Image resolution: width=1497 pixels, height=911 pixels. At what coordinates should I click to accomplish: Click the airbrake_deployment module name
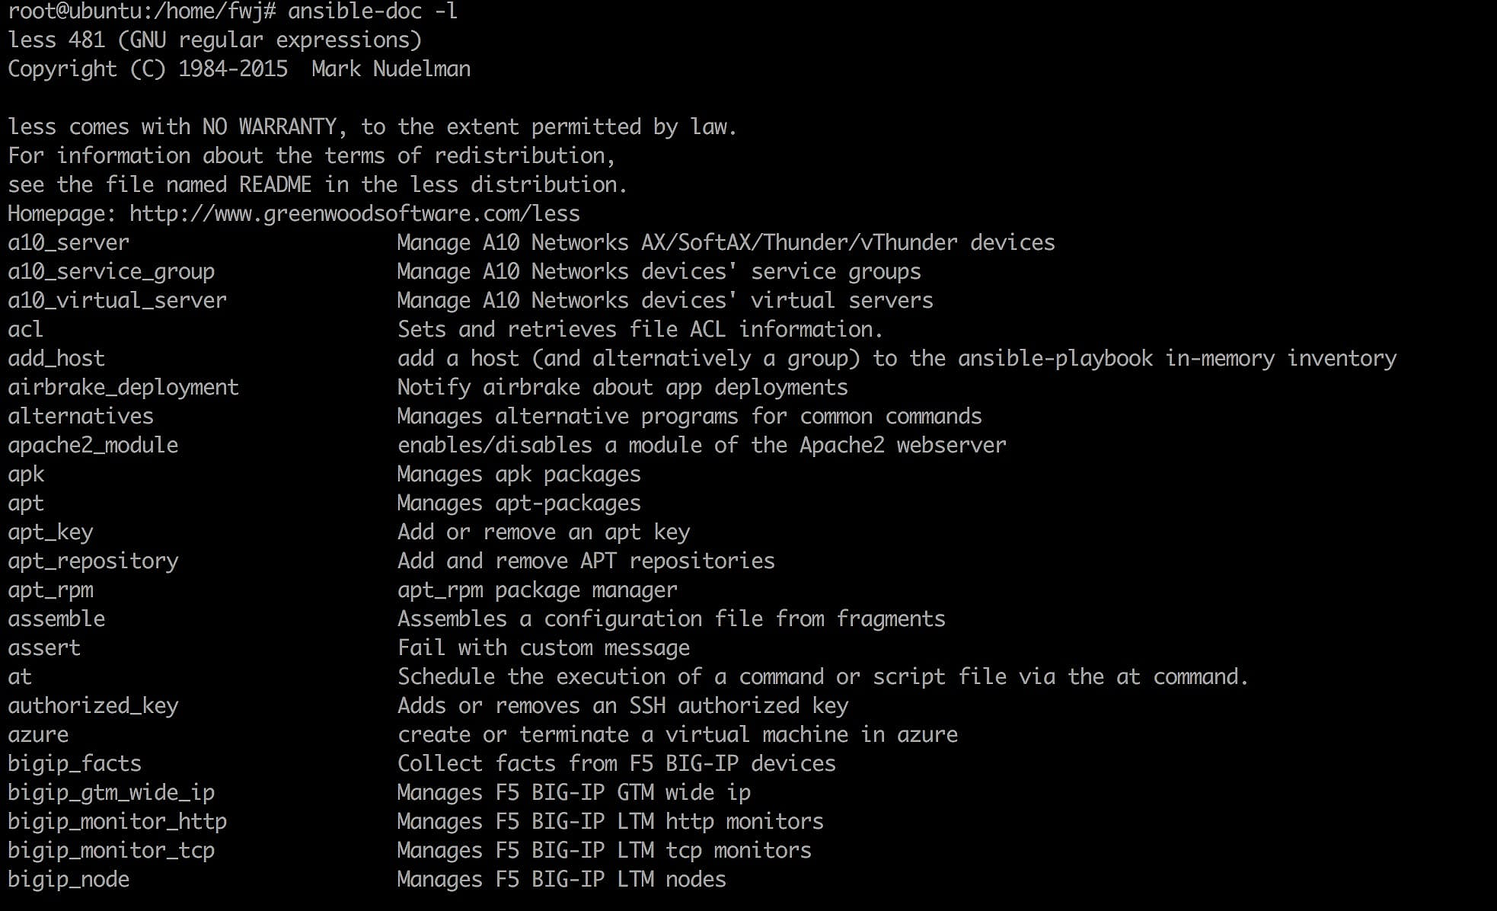123,388
